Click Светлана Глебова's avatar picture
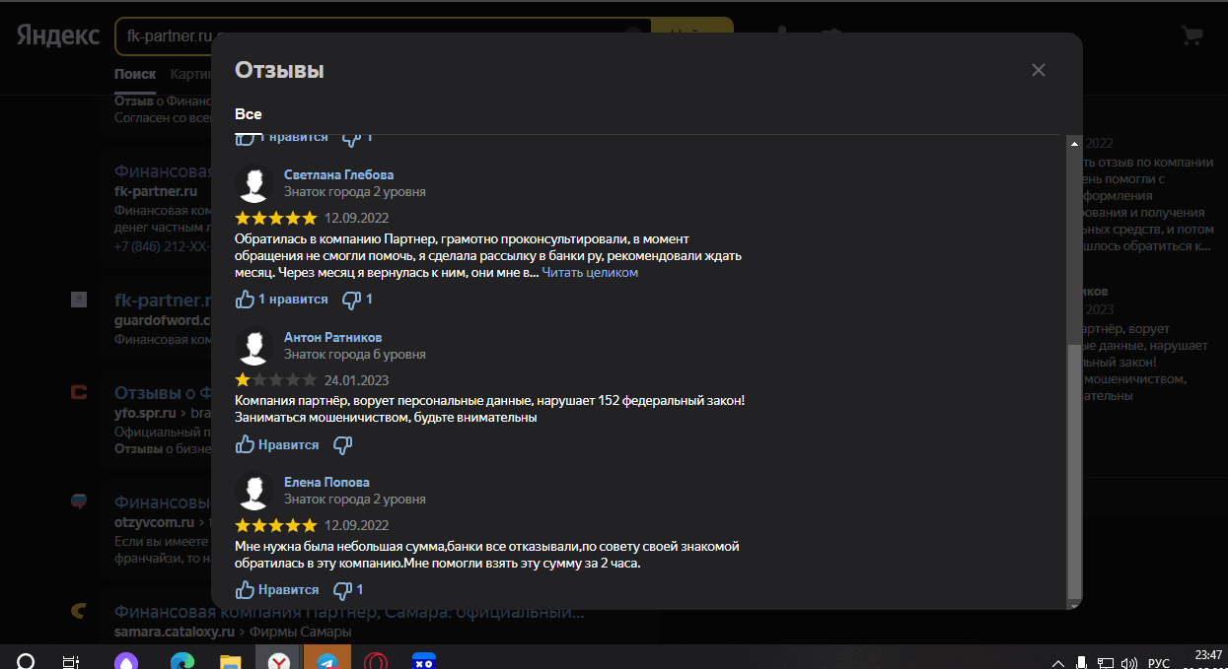 [255, 183]
